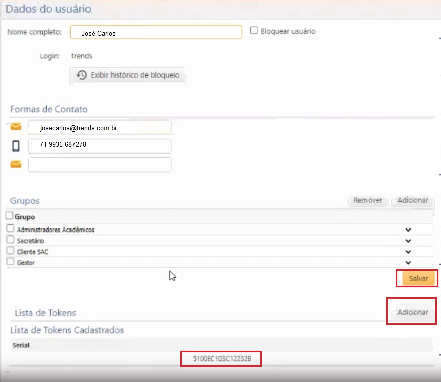Screen dimensions: 441x382
Task: Expand the Gestor row chevron
Action: pos(408,263)
